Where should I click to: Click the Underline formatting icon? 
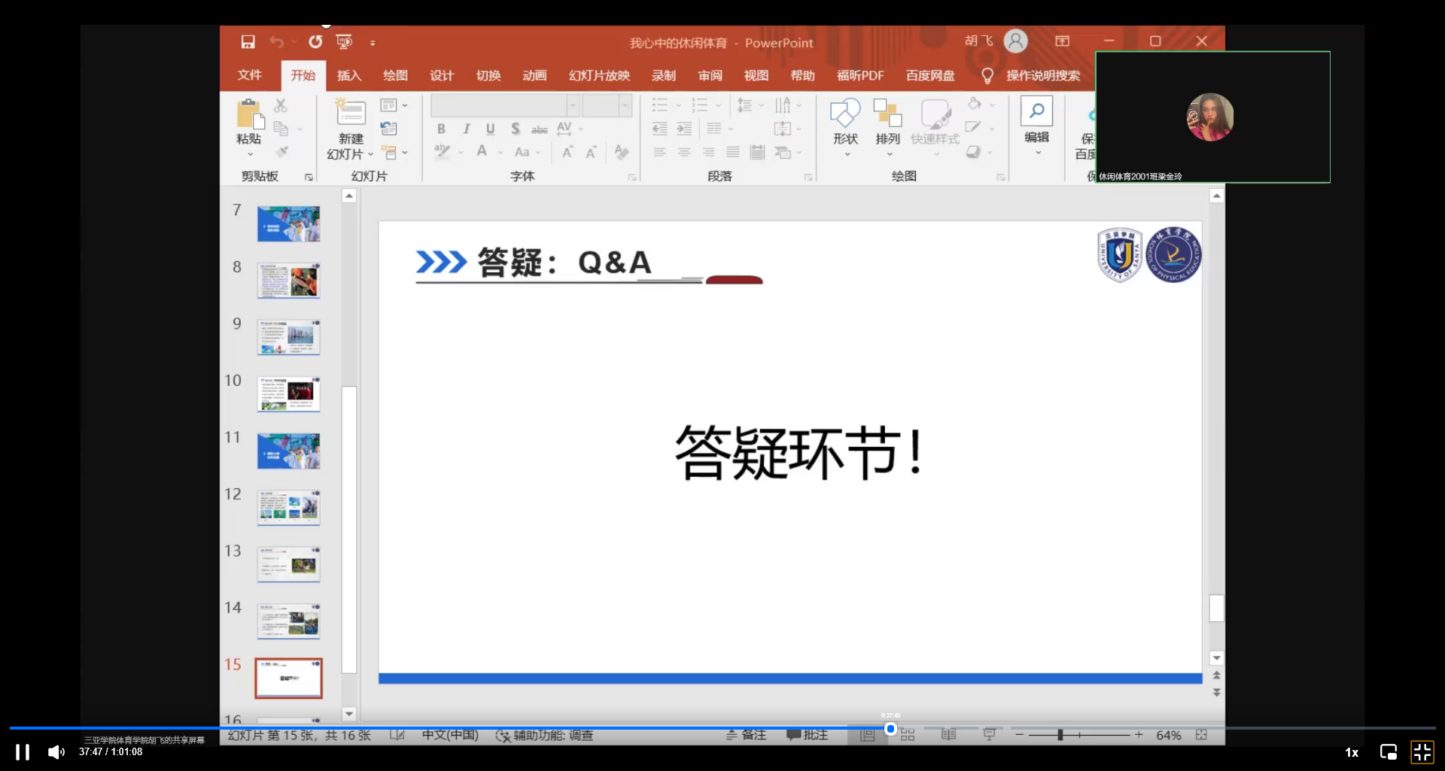[489, 129]
